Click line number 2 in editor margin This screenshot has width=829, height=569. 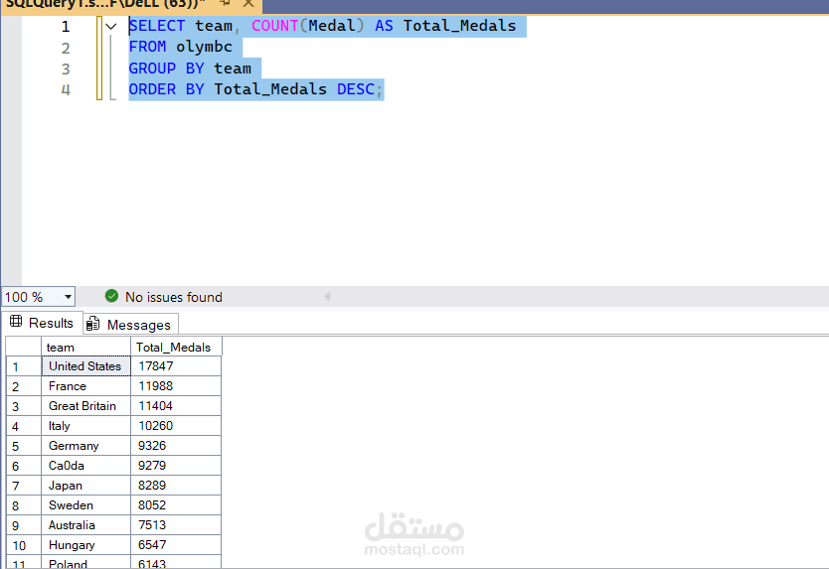pyautogui.click(x=65, y=48)
